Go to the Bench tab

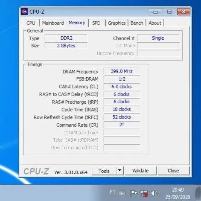click(137, 23)
